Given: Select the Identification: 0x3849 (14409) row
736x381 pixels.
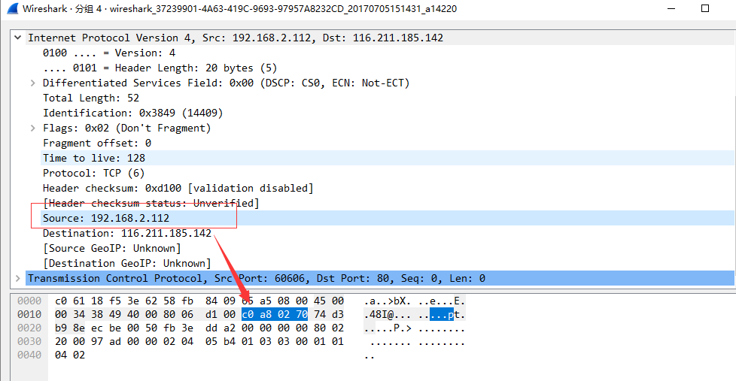Looking at the screenshot, I should click(x=133, y=113).
